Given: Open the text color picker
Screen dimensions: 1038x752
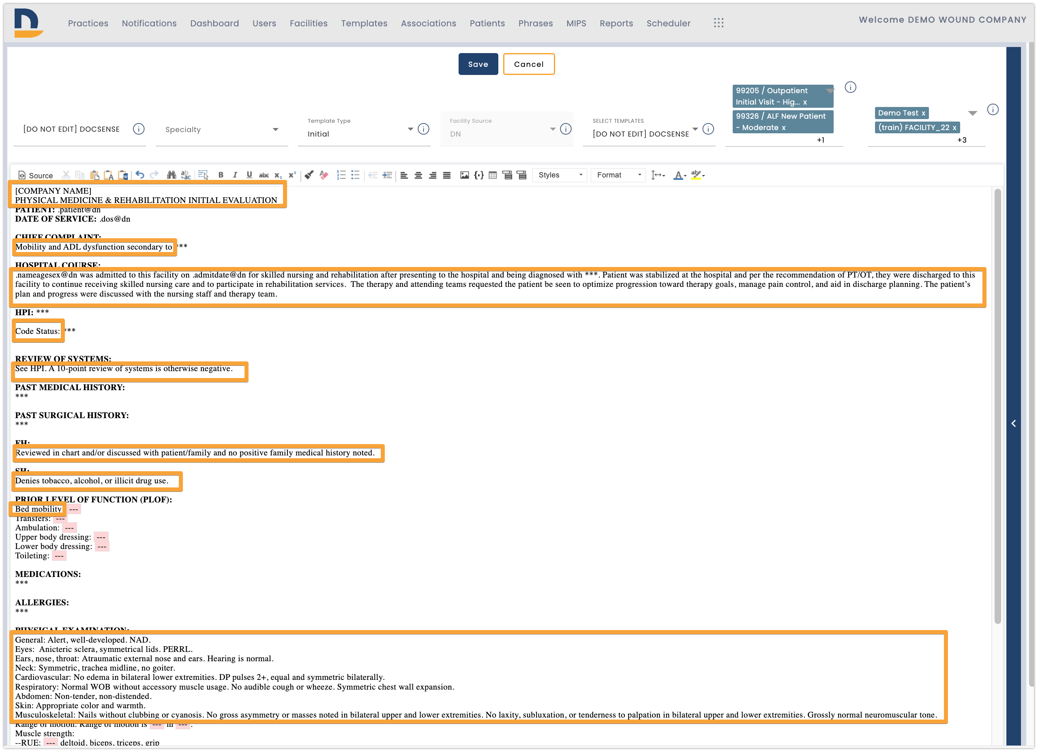Looking at the screenshot, I should 680,175.
